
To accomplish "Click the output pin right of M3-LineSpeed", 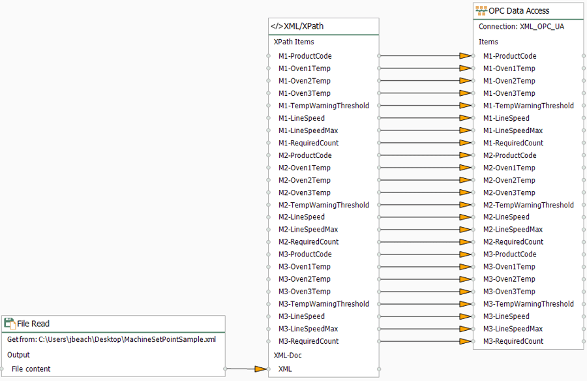I will tap(378, 316).
